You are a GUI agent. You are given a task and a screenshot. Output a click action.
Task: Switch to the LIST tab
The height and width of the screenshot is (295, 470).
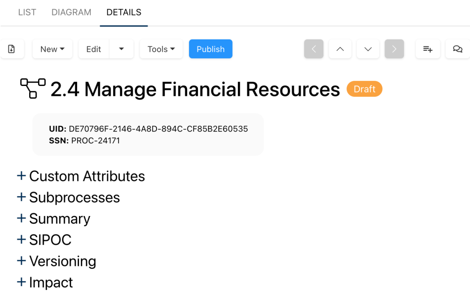coord(27,13)
